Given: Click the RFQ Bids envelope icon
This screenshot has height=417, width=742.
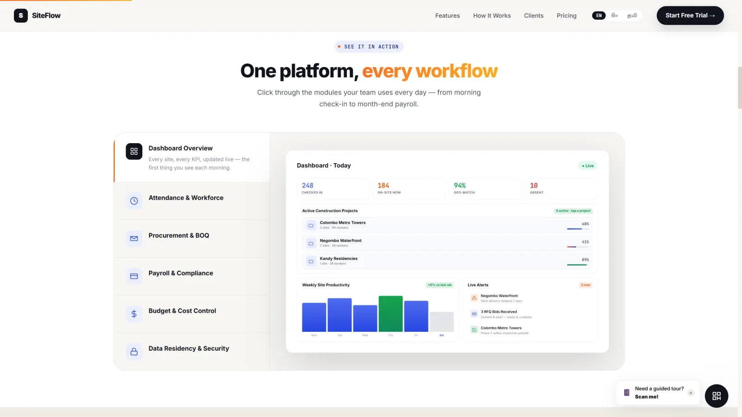Looking at the screenshot, I should (474, 314).
